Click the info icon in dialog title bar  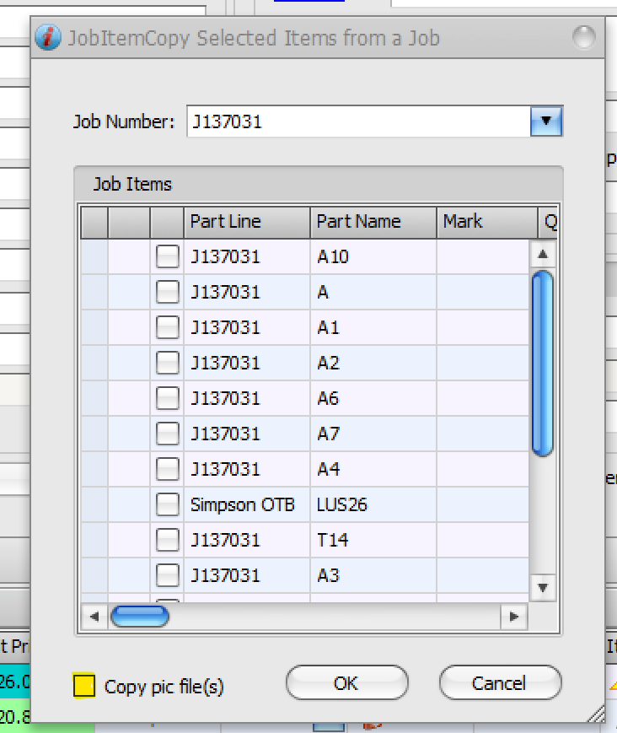click(x=48, y=38)
